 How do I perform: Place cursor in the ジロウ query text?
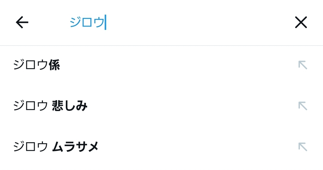87,22
